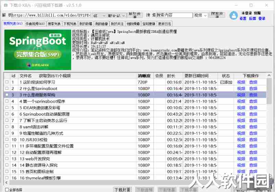Select row '4 第一个springboot程序'
Viewport: 275px width, 192px height.
tap(135, 101)
